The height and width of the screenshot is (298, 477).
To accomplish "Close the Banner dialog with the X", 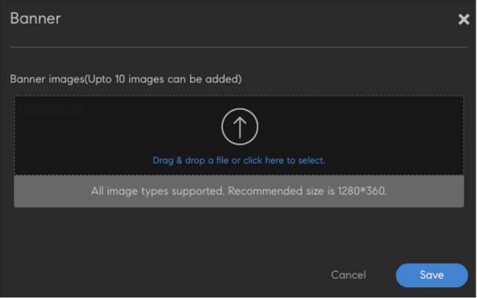I will [x=464, y=20].
